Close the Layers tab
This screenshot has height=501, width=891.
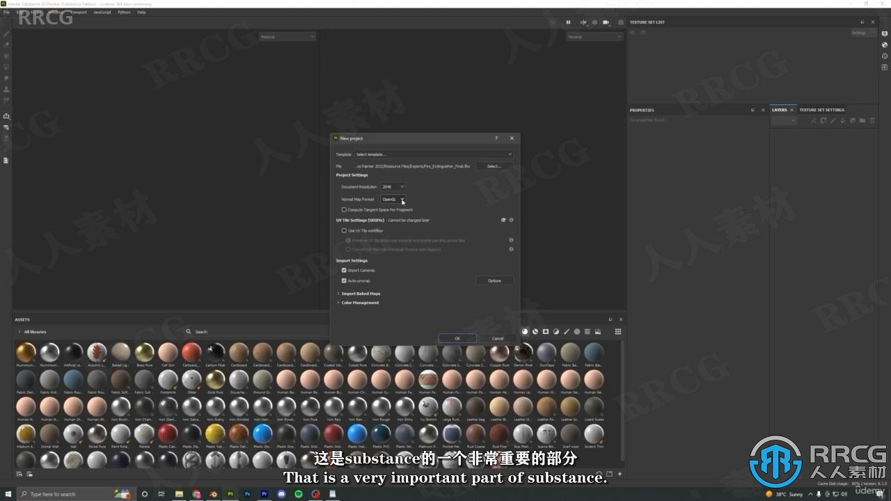point(791,110)
